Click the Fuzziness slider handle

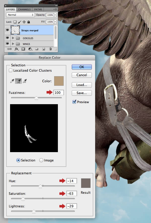click(x=36, y=98)
